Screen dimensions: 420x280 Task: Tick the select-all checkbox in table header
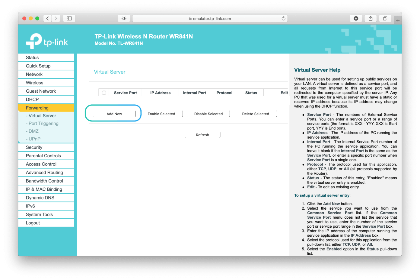[104, 93]
